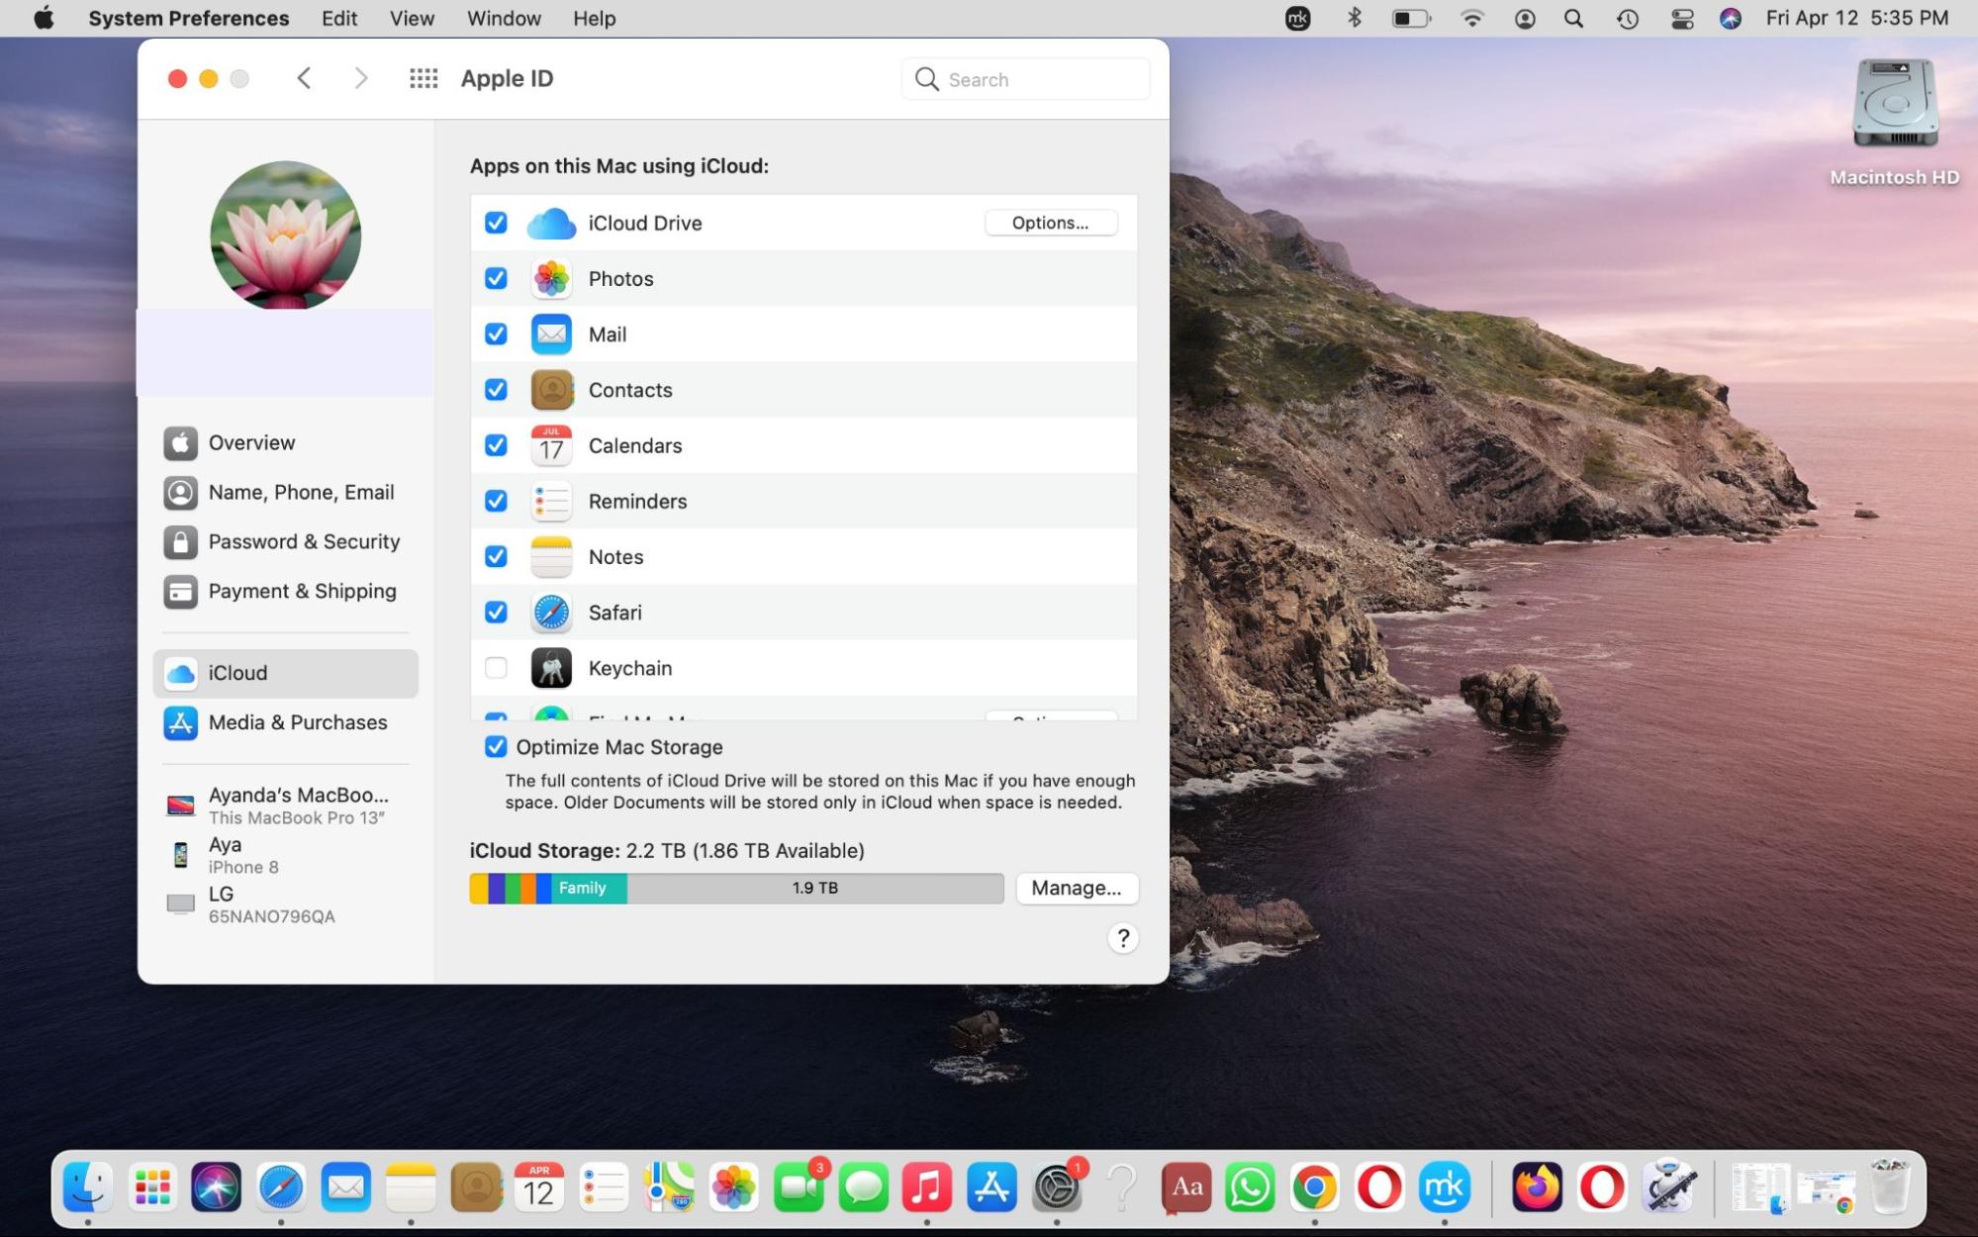Open iCloud Drive Options button
Viewport: 1978px width, 1237px height.
[1051, 223]
